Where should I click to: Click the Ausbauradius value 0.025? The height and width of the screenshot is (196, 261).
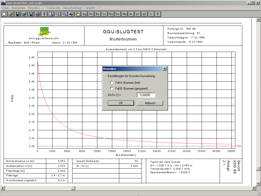[x=62, y=166]
